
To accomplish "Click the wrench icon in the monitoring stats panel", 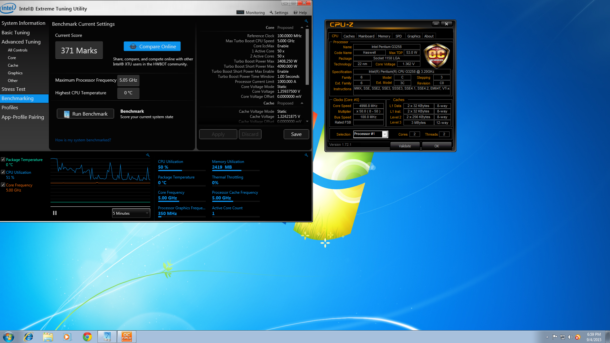I will point(306,155).
